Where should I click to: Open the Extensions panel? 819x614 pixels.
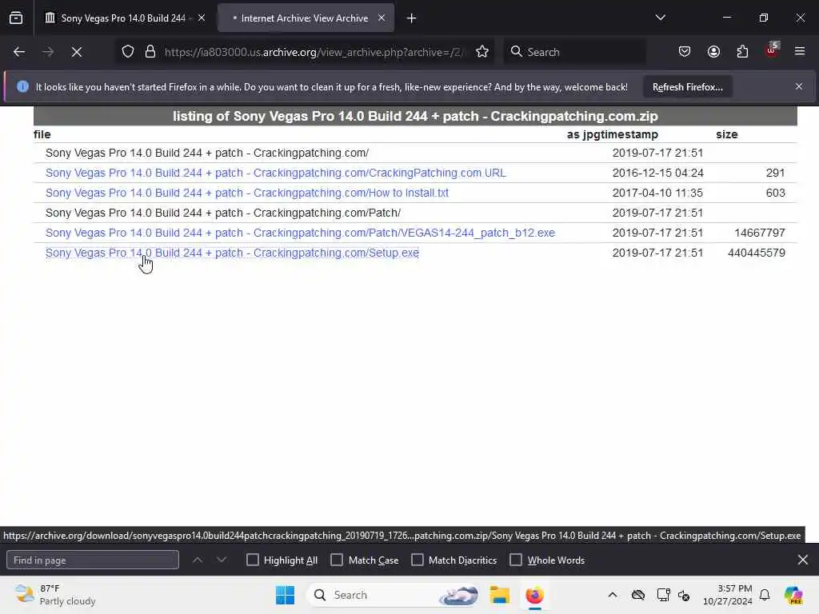[742, 52]
